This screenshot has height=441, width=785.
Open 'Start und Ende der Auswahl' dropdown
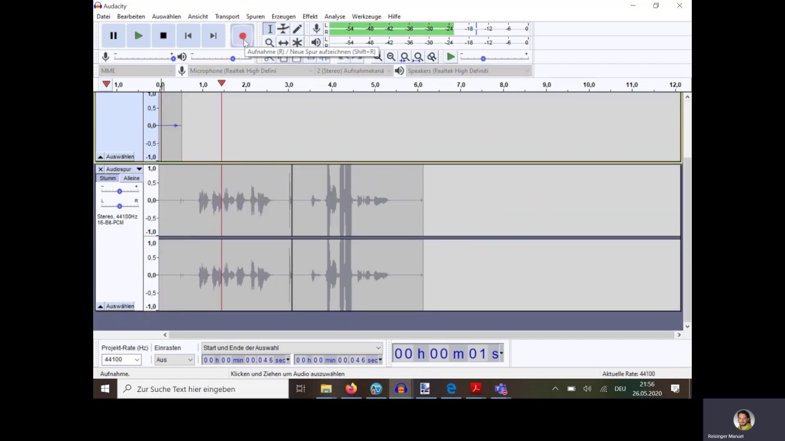click(x=292, y=347)
